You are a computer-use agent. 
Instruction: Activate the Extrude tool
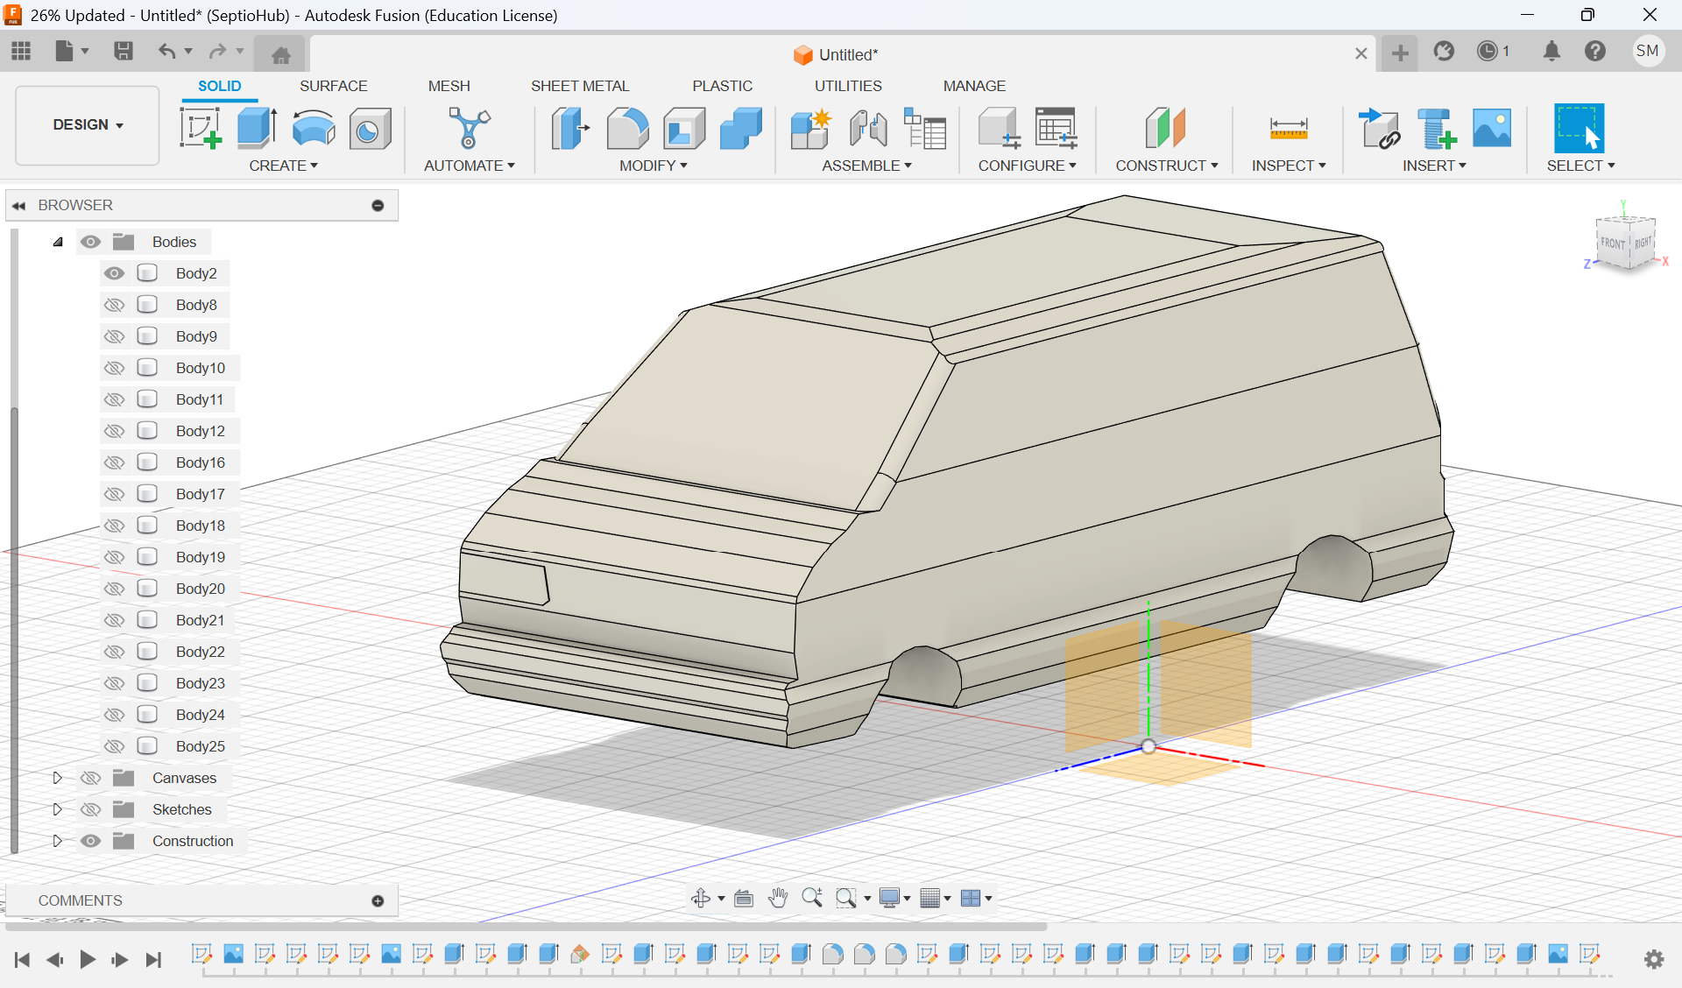255,128
